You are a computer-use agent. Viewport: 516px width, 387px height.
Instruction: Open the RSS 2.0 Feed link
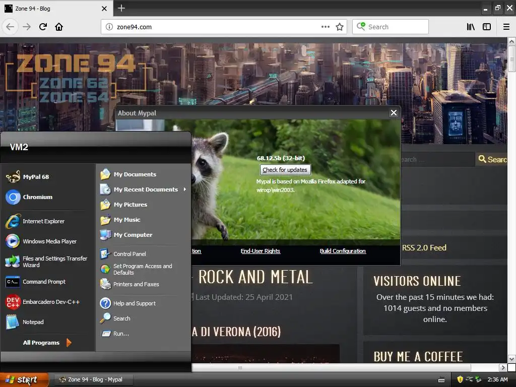(424, 248)
